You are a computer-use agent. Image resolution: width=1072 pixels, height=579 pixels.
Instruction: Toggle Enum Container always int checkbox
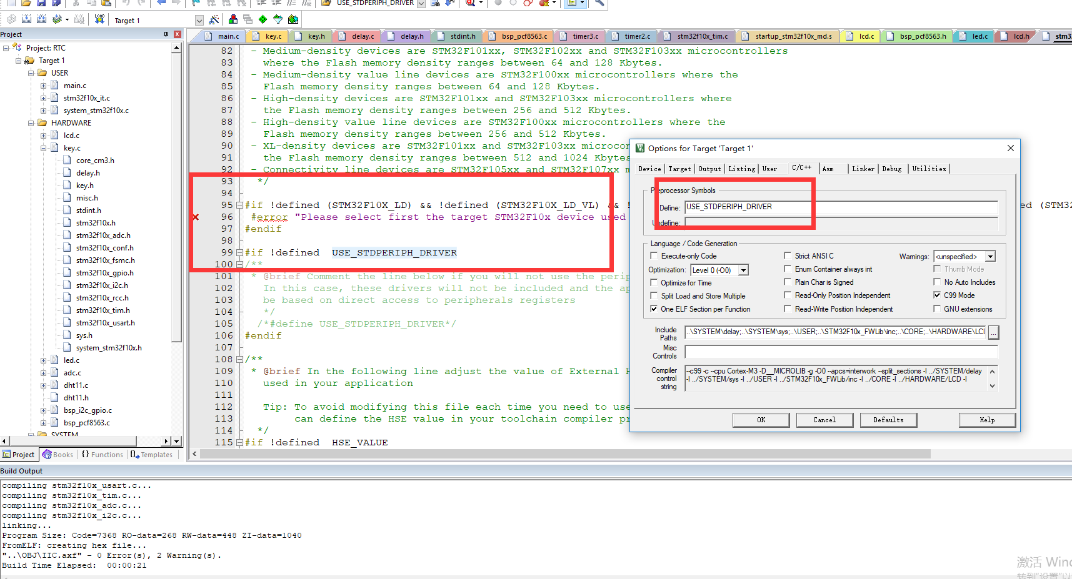point(788,269)
